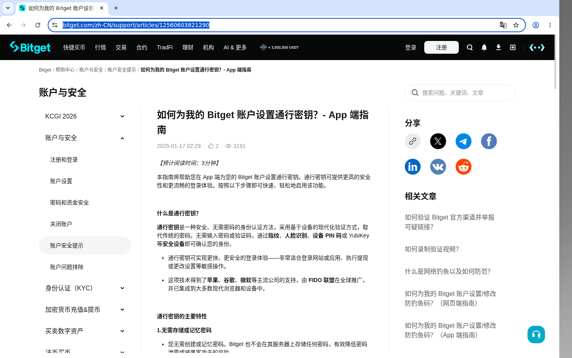Viewport: 572px width, 358px height.
Task: Expand the KCGI 2026 section
Action: click(85, 116)
